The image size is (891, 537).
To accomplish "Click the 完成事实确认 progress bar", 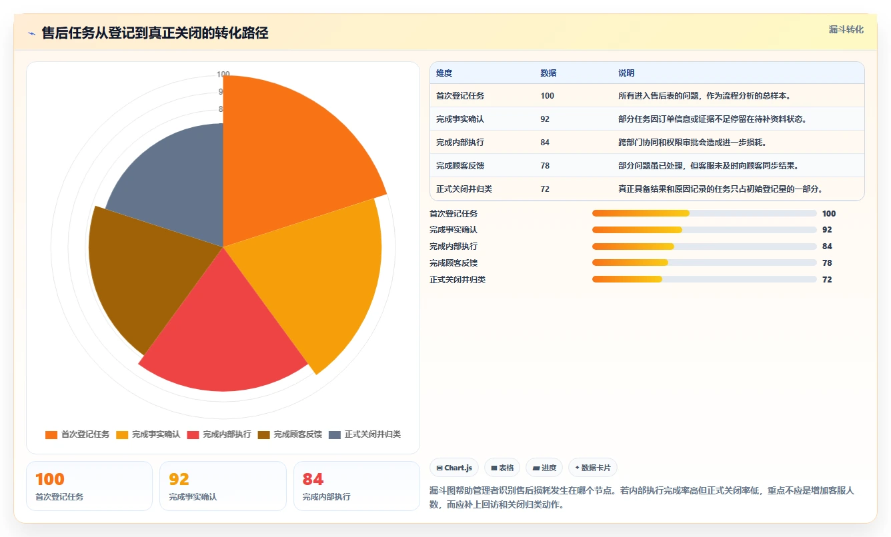I will (704, 230).
